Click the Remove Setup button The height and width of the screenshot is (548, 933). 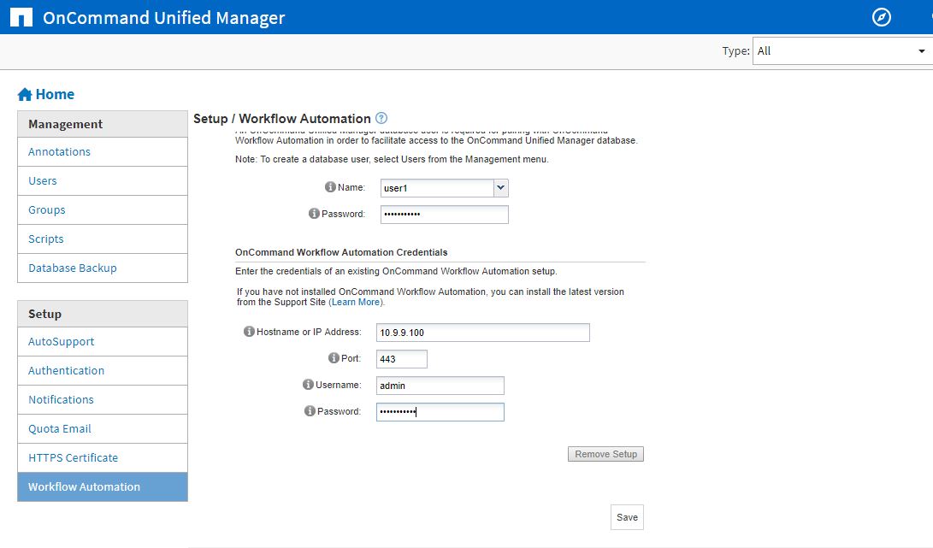tap(605, 454)
